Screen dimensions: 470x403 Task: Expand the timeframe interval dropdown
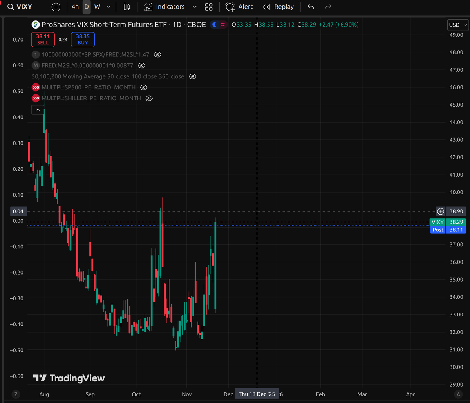coord(108,7)
